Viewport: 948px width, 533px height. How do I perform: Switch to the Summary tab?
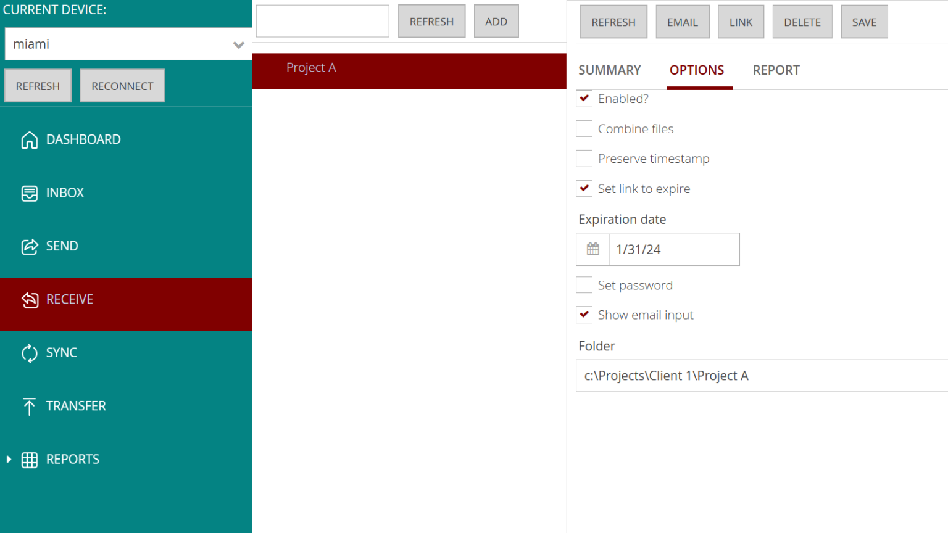pyautogui.click(x=609, y=70)
